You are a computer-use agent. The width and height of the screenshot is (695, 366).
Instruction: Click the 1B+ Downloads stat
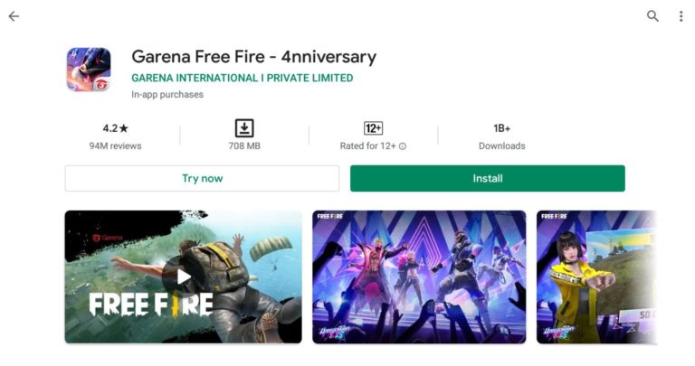501,136
